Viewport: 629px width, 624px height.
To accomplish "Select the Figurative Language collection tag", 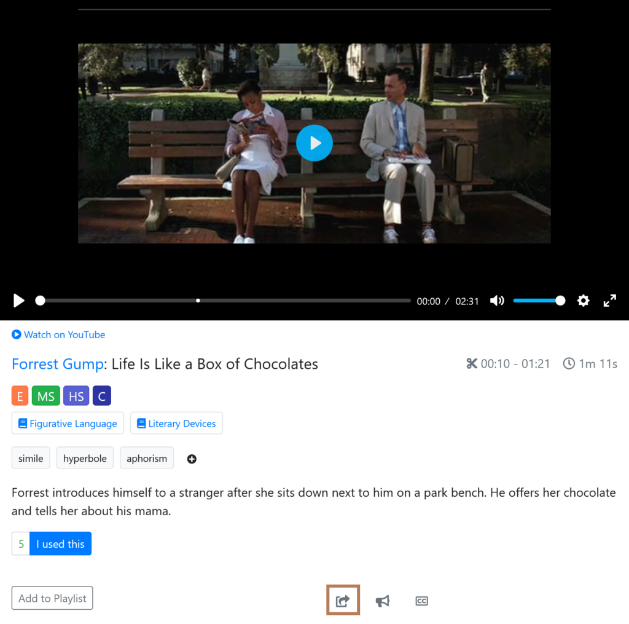I will tap(68, 423).
